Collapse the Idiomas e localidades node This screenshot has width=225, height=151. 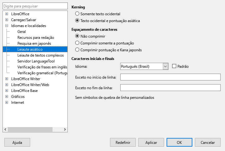click(7, 26)
